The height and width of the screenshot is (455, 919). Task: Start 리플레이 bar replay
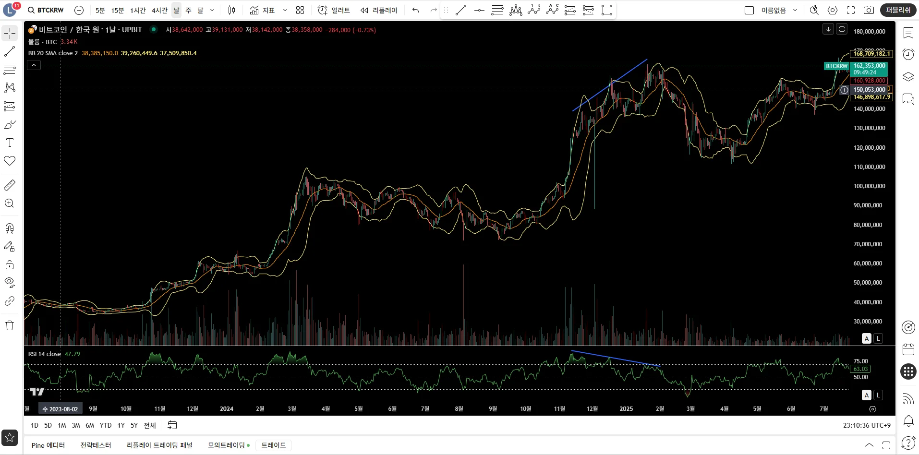[x=379, y=10]
